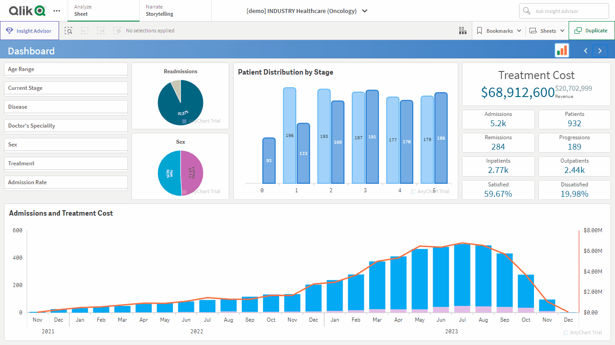Select the smart search magnifier tool
The height and width of the screenshot is (345, 615).
point(68,31)
